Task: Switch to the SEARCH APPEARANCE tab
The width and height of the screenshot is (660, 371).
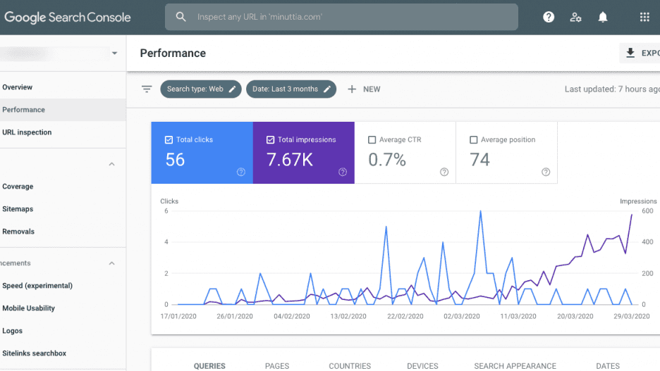Action: [x=515, y=366]
